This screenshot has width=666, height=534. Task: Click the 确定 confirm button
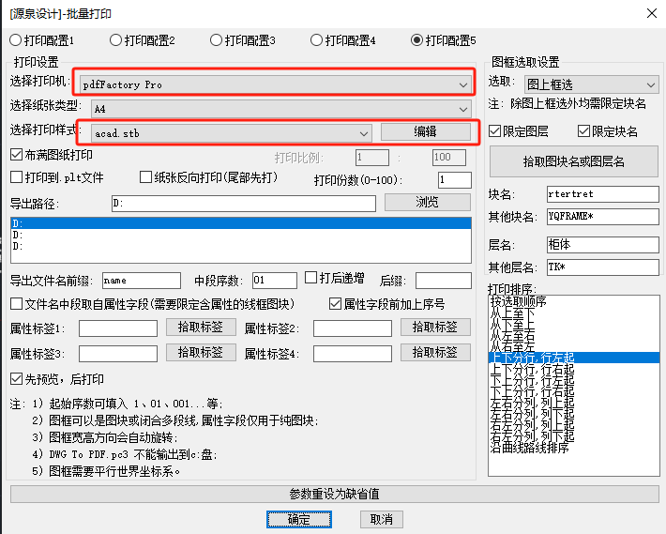pos(299,520)
